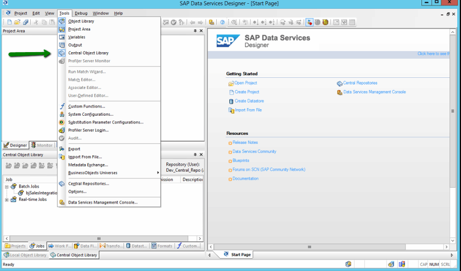Toggle Project Area in Tools menu
Screen dimensions: 461x271
tap(79, 29)
